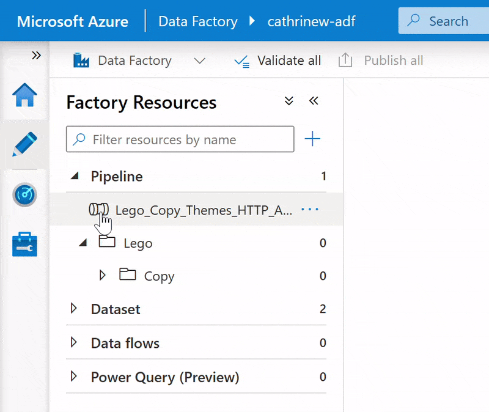Image resolution: width=489 pixels, height=412 pixels.
Task: Expand all resources with double chevron down
Action: [x=289, y=101]
